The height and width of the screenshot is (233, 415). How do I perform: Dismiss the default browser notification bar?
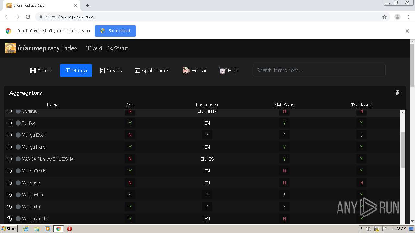pyautogui.click(x=407, y=31)
